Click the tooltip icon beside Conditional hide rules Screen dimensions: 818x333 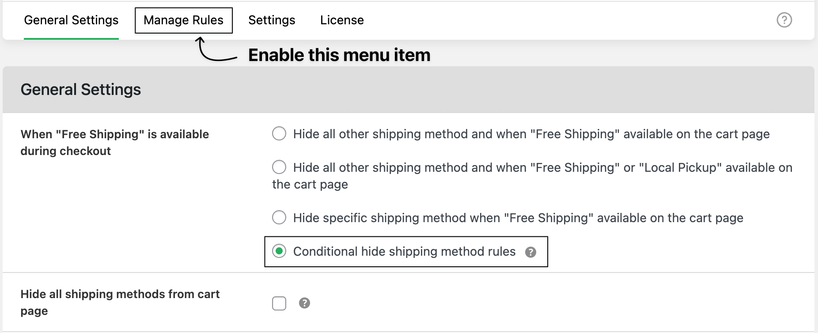531,252
